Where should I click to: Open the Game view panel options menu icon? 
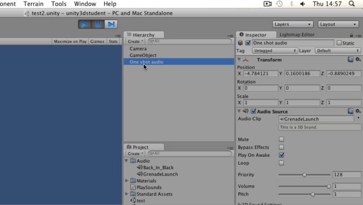tap(118, 36)
